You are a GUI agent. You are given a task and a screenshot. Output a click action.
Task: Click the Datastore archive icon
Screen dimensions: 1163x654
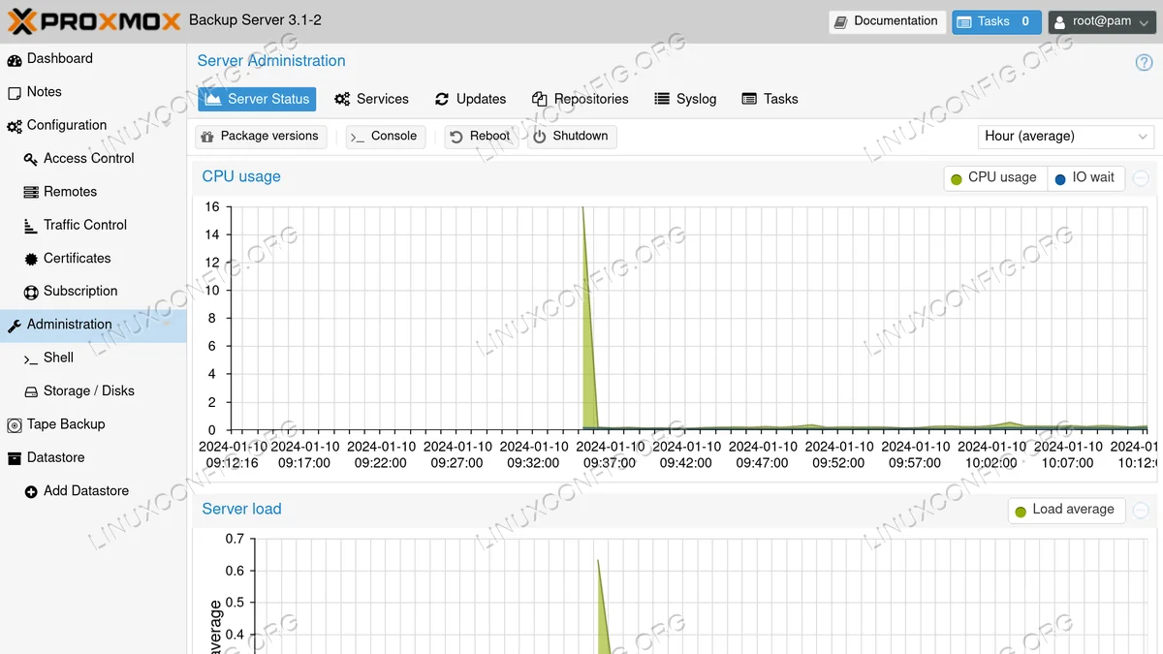click(15, 458)
